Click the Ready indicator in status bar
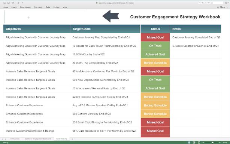The height and width of the screenshot is (144, 230). click(6, 143)
